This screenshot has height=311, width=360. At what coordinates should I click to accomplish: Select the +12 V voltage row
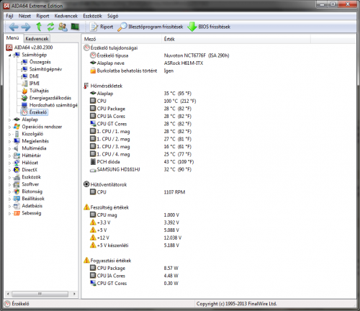pyautogui.click(x=135, y=238)
